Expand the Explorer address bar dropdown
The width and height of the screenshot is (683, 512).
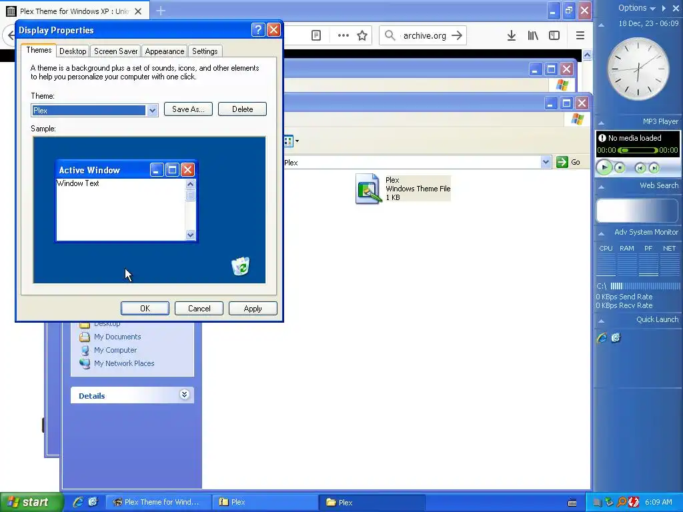click(x=546, y=162)
